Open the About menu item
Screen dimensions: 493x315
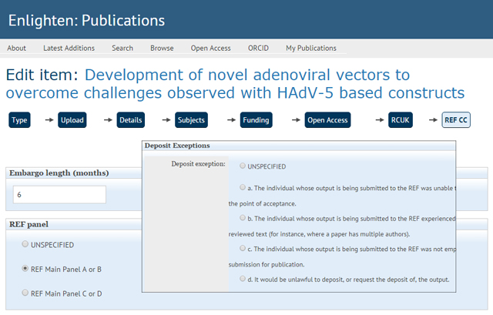(x=16, y=48)
